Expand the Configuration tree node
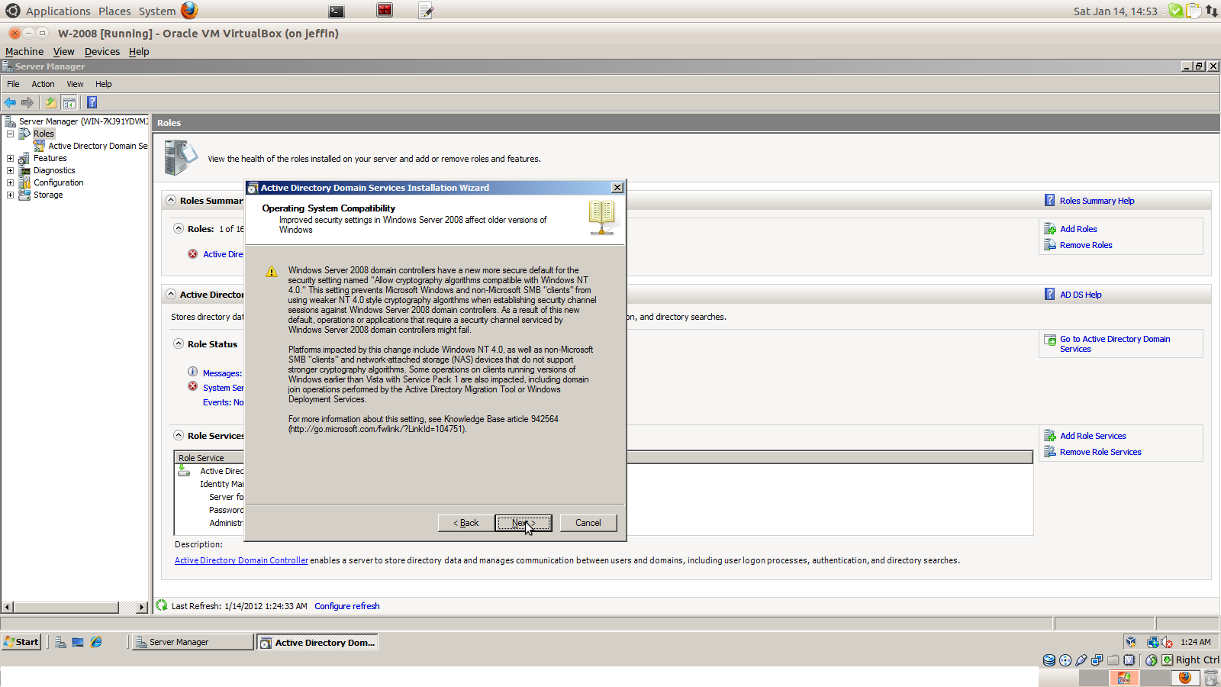1221x687 pixels. [11, 182]
